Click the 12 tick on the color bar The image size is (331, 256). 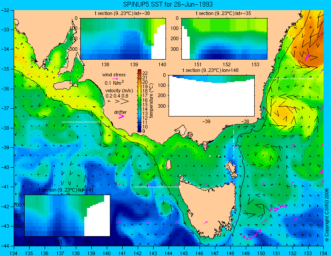145,118
